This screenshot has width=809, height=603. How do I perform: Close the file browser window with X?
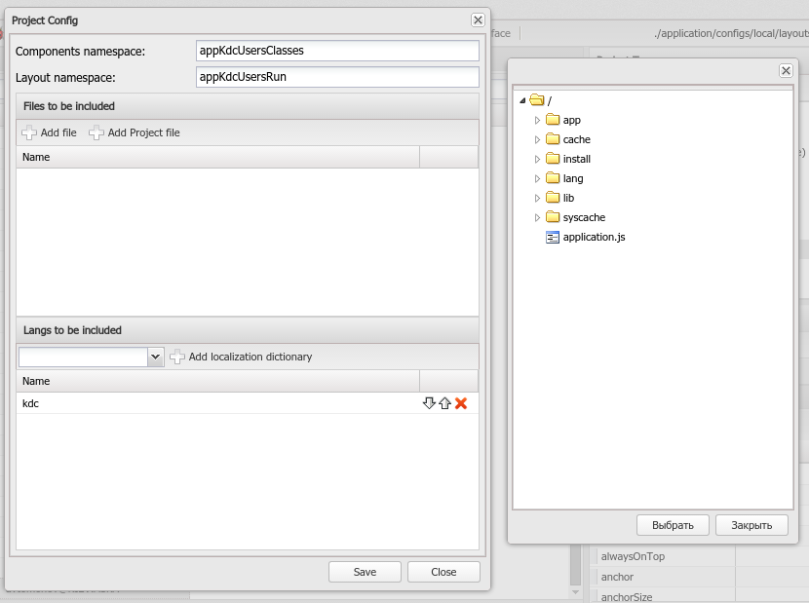pyautogui.click(x=786, y=71)
